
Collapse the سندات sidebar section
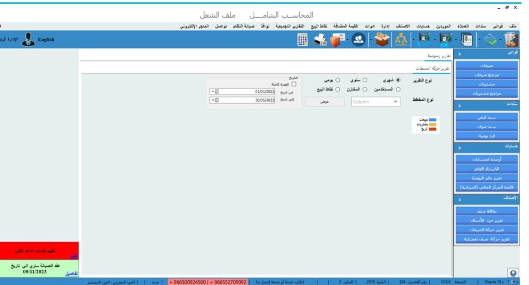coord(459,105)
